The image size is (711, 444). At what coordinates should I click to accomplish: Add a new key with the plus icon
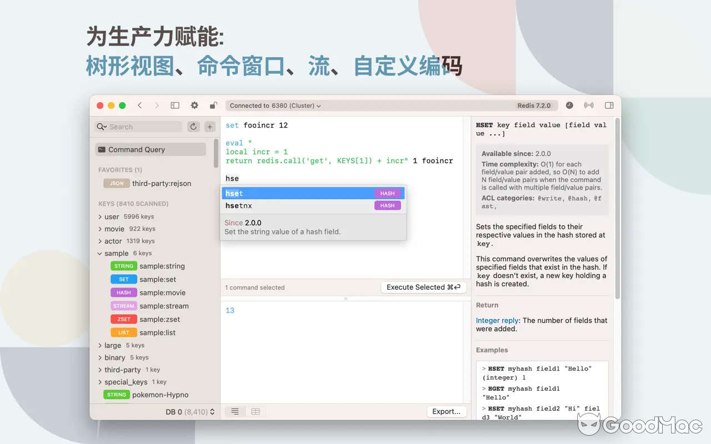pyautogui.click(x=209, y=127)
